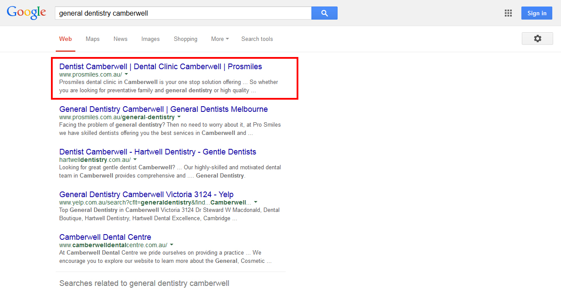The height and width of the screenshot is (292, 561).
Task: Expand arrow beside prosmiles general-dentistry URL
Action: point(179,117)
